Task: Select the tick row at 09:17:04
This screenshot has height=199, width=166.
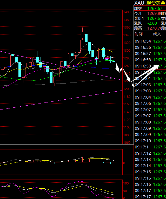Action: point(150,97)
